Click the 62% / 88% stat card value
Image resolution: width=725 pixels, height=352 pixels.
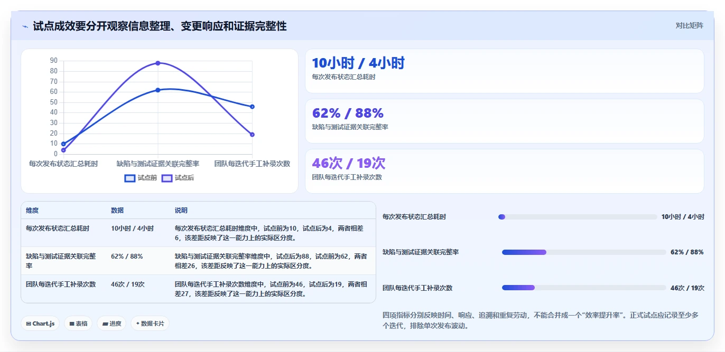[x=348, y=113]
